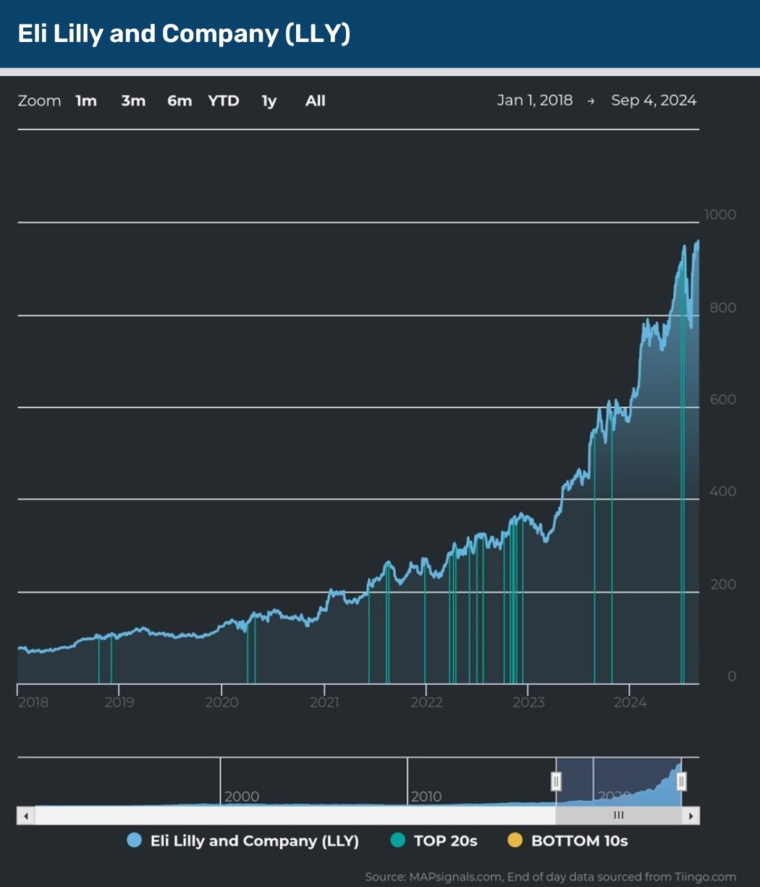
Task: Edit the Sep 4, 2024 end date
Action: (x=654, y=101)
